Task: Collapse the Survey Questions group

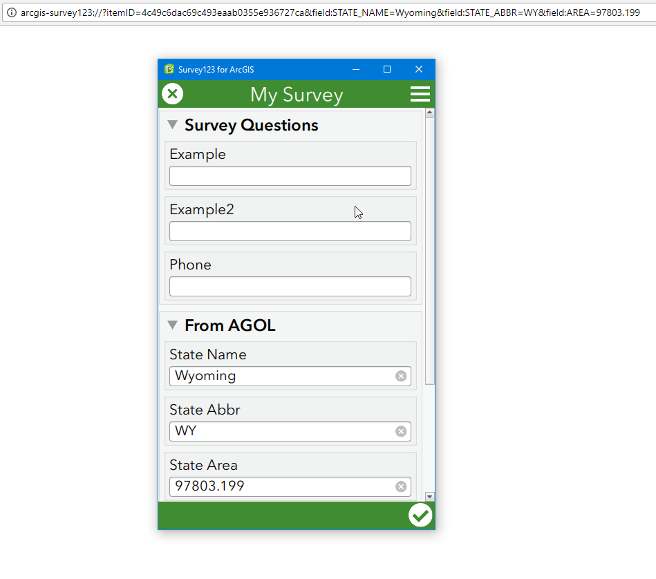Action: tap(172, 124)
